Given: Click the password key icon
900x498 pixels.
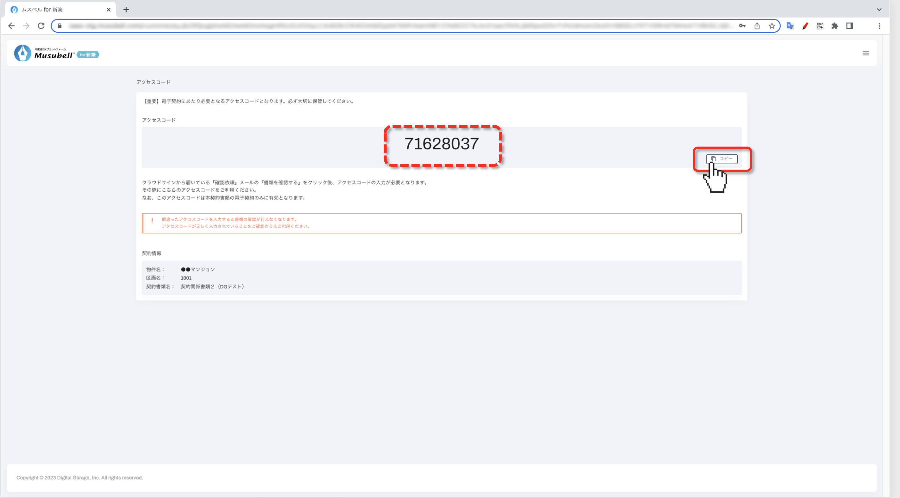Looking at the screenshot, I should [x=742, y=26].
